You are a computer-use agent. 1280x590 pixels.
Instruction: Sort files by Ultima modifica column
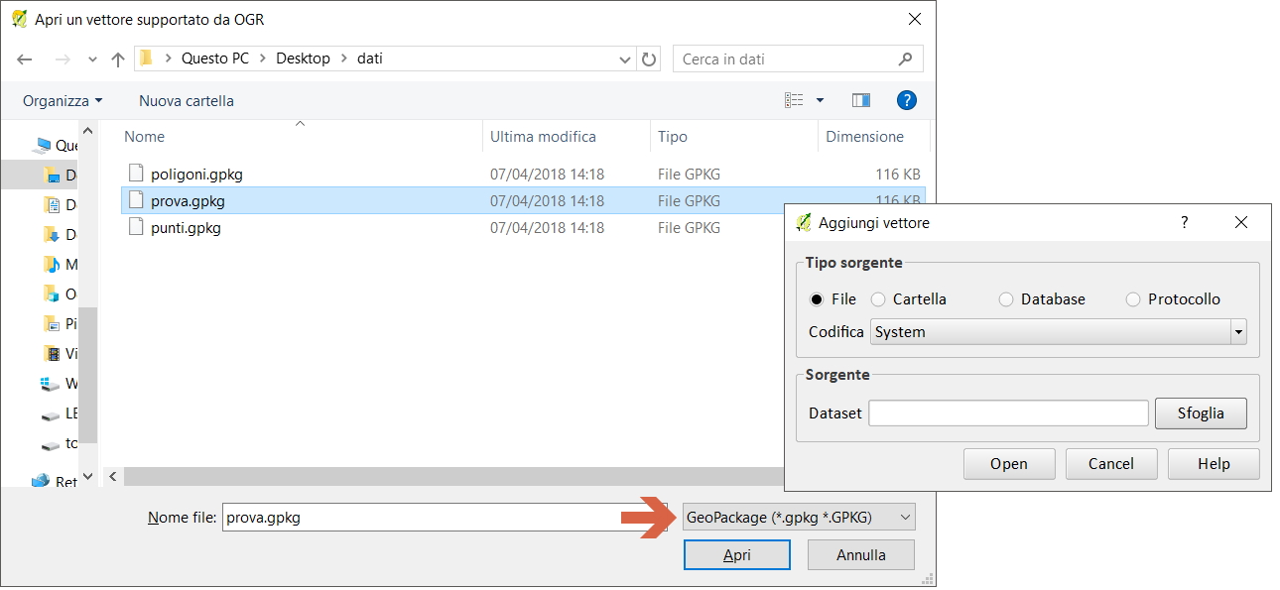pos(543,137)
